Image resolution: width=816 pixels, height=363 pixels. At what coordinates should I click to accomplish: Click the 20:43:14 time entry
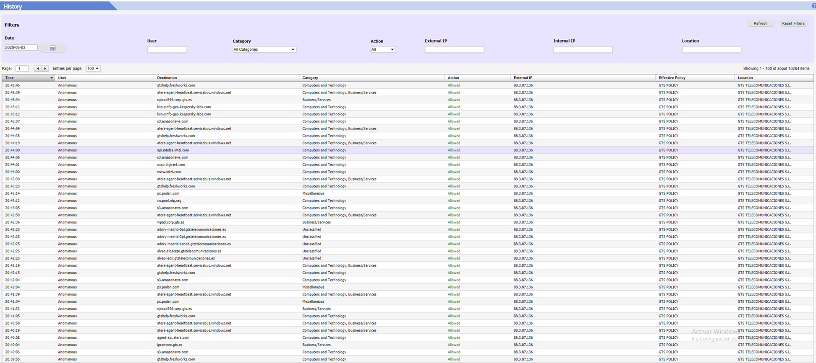point(12,194)
